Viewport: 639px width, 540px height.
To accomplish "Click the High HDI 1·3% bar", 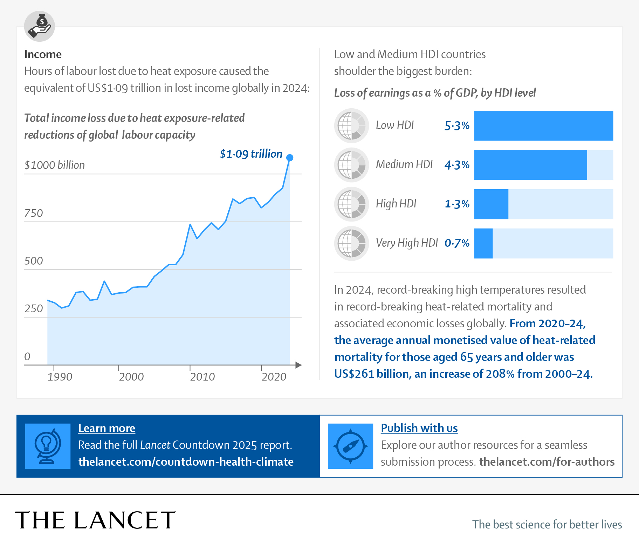I will click(491, 204).
